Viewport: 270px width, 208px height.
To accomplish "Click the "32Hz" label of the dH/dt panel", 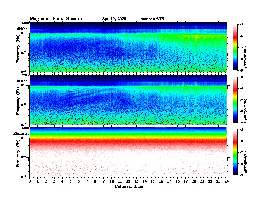I will pyautogui.click(x=25, y=23).
